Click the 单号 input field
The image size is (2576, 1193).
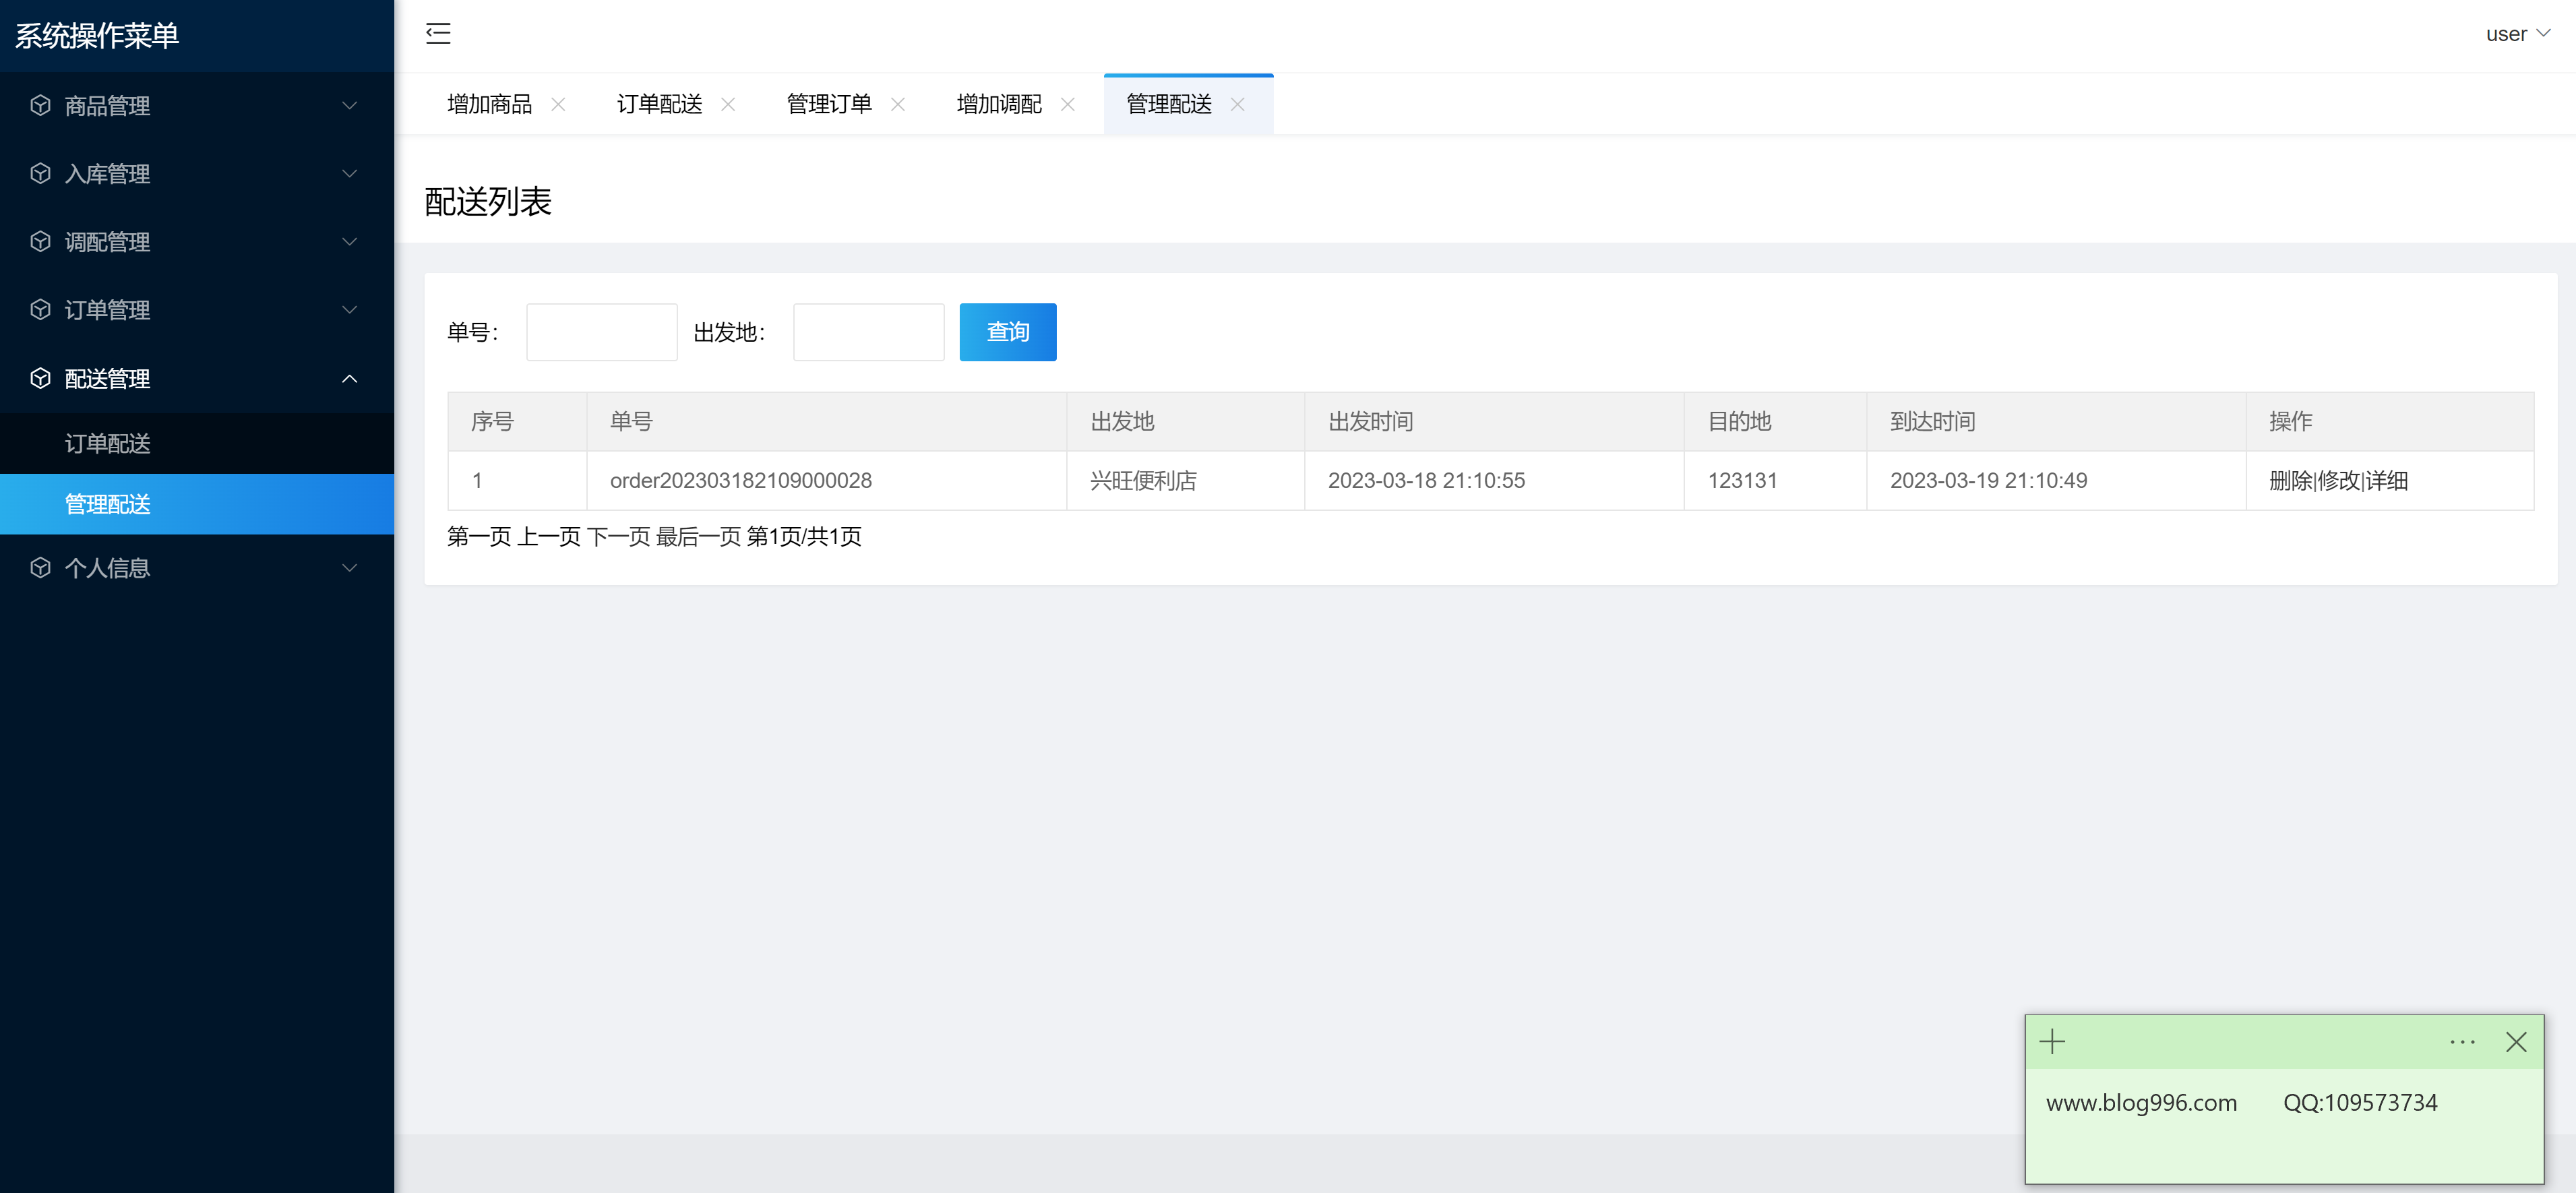coord(601,332)
